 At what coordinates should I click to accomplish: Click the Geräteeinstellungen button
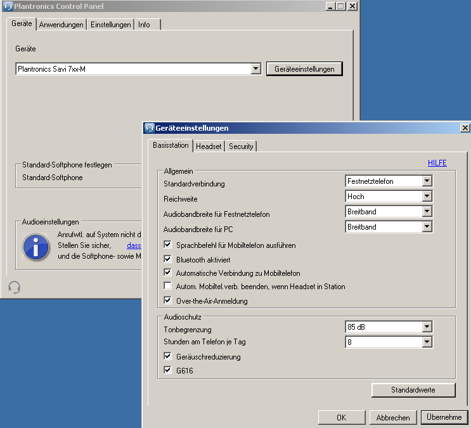tap(304, 69)
